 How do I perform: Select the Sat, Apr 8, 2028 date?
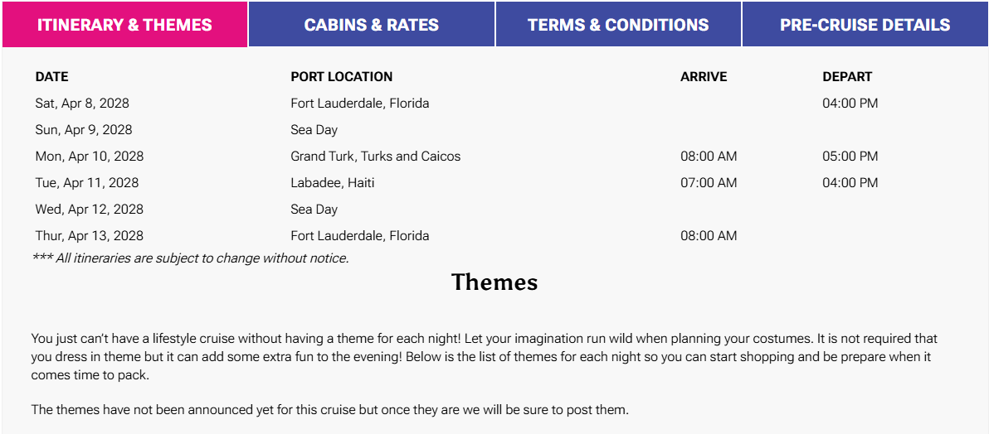pyautogui.click(x=82, y=104)
